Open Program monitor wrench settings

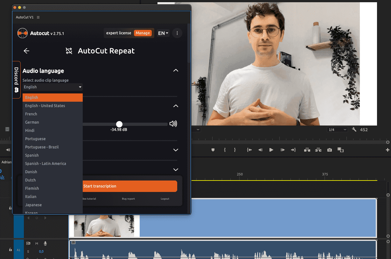354,130
